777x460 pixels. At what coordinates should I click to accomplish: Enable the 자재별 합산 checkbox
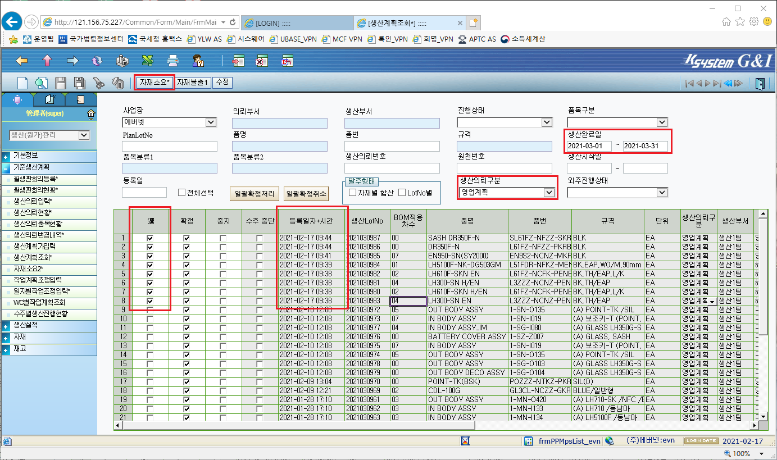pos(352,193)
